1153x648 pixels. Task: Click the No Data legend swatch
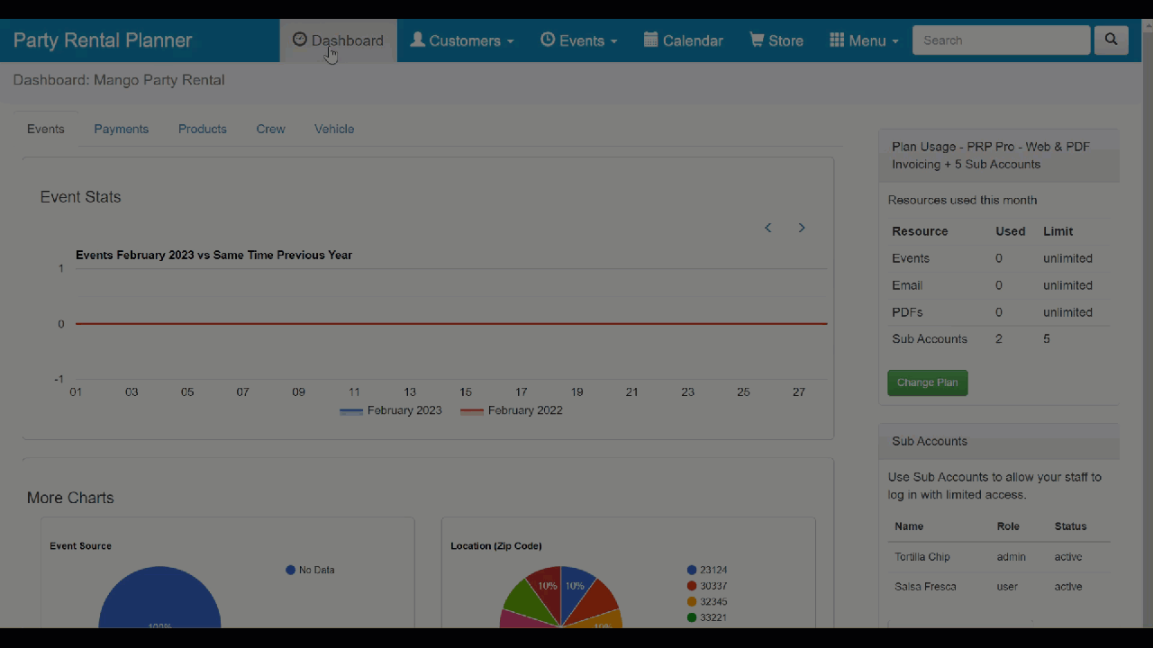coord(291,570)
